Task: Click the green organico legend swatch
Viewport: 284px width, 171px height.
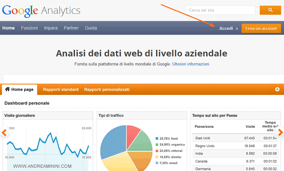Action: click(157, 145)
